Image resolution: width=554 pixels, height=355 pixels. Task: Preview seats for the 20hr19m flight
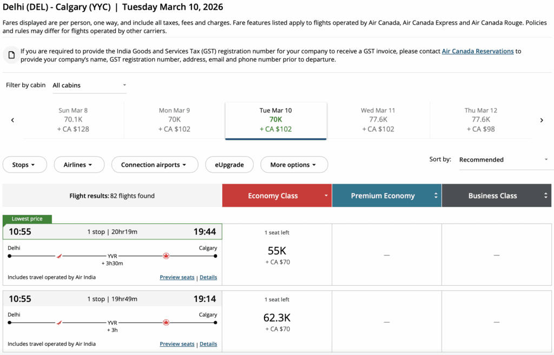pos(177,277)
